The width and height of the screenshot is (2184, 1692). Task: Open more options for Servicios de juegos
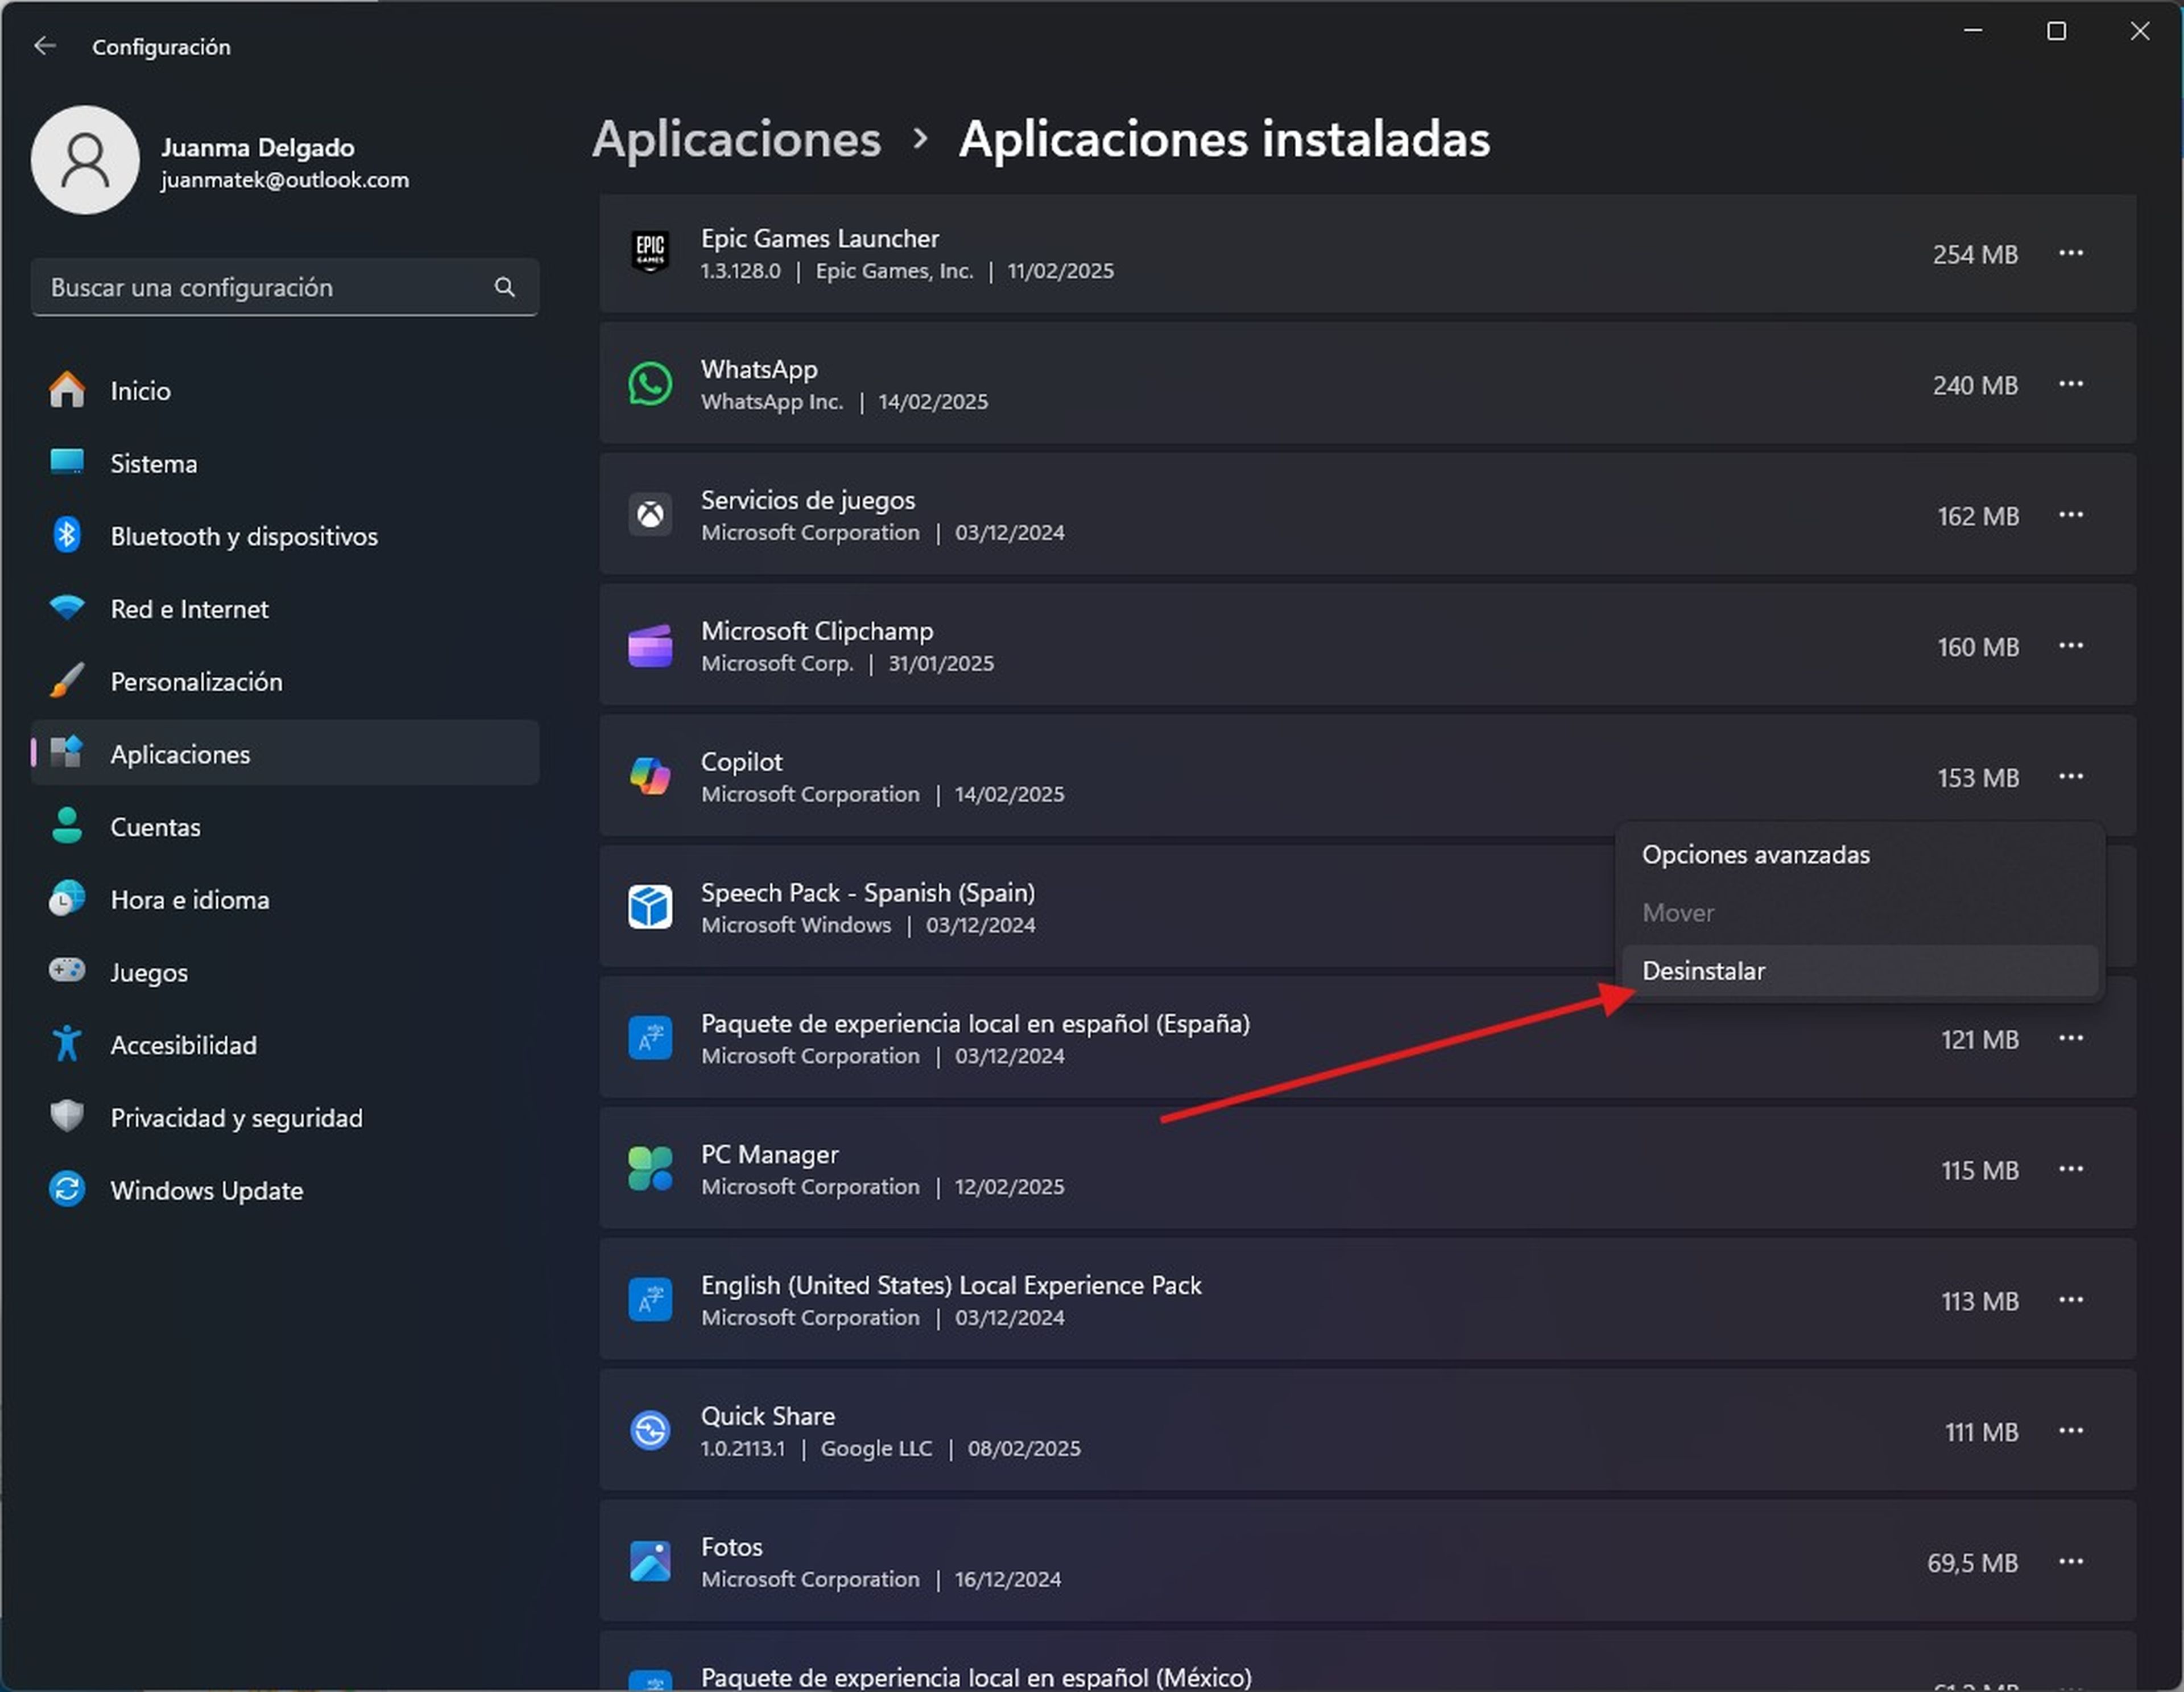[2071, 515]
